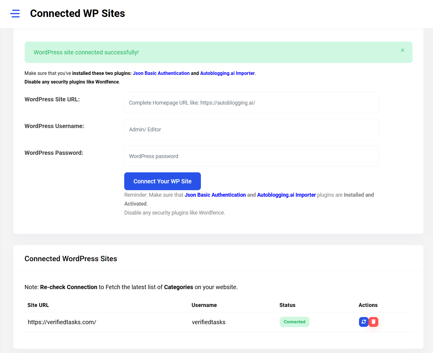
Task: Follow Json Basic Authentication link in reminder
Action: (x=215, y=195)
